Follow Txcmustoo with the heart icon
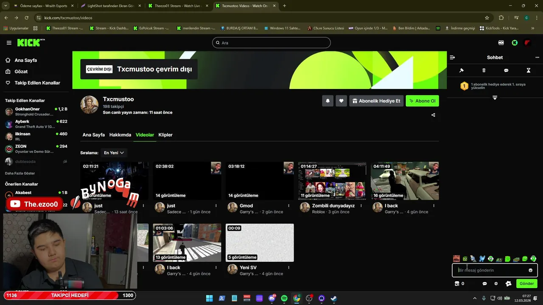 point(341,101)
